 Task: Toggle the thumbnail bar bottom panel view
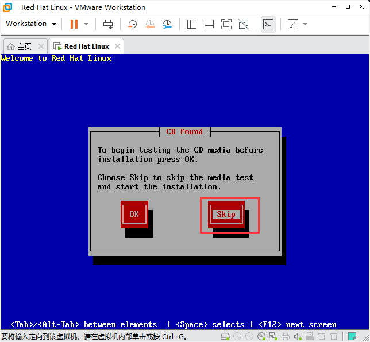(x=209, y=24)
